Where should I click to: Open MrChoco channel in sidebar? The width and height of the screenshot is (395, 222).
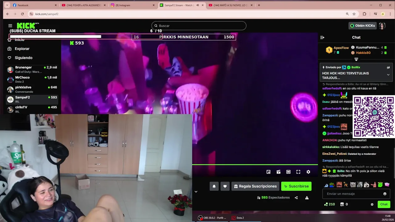point(32,80)
